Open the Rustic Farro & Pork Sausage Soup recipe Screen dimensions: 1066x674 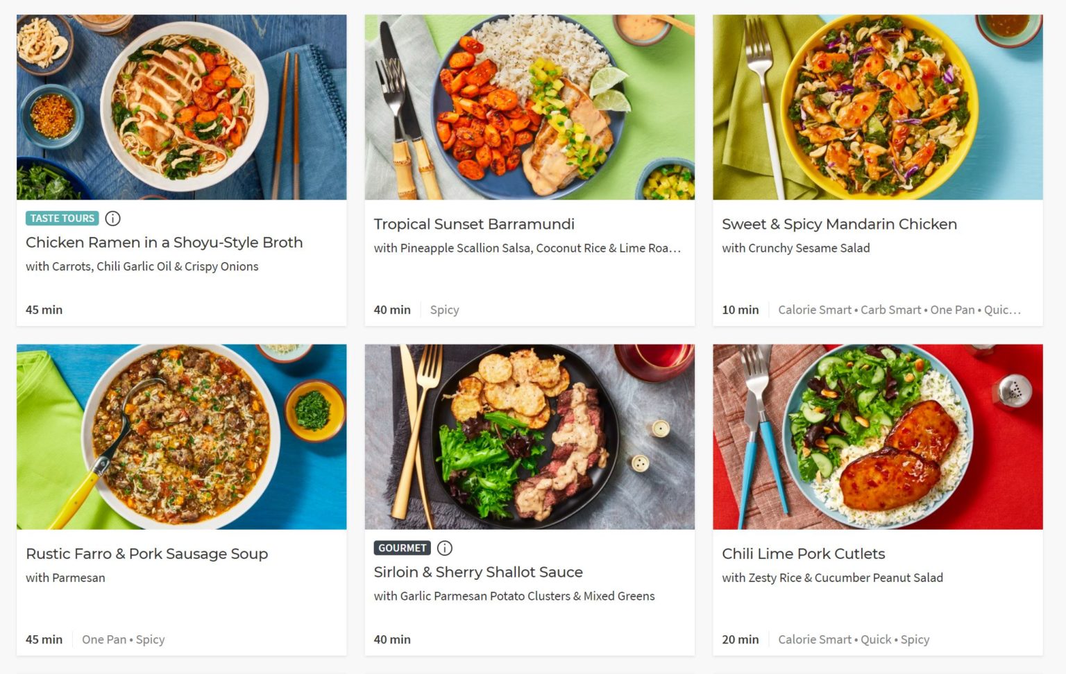point(146,554)
